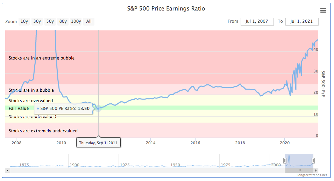This screenshot has height=181, width=334.
Task: Set zoom range to 10y
Action: click(24, 22)
